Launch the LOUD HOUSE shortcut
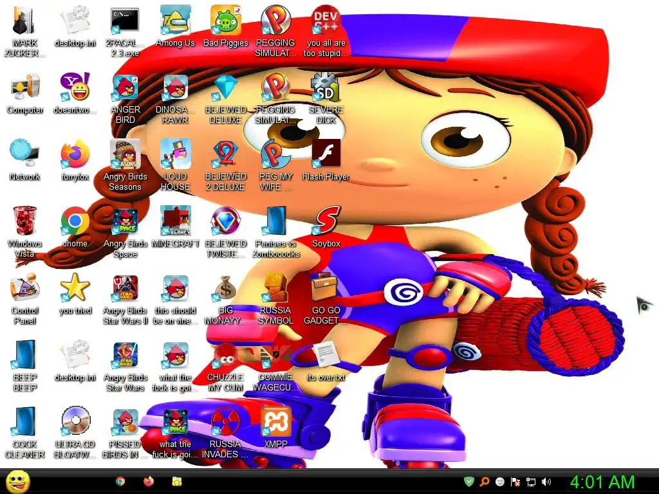Image resolution: width=659 pixels, height=494 pixels. coord(175,165)
